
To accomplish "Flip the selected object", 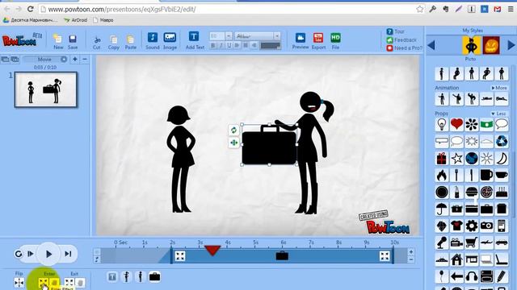I will (19, 283).
